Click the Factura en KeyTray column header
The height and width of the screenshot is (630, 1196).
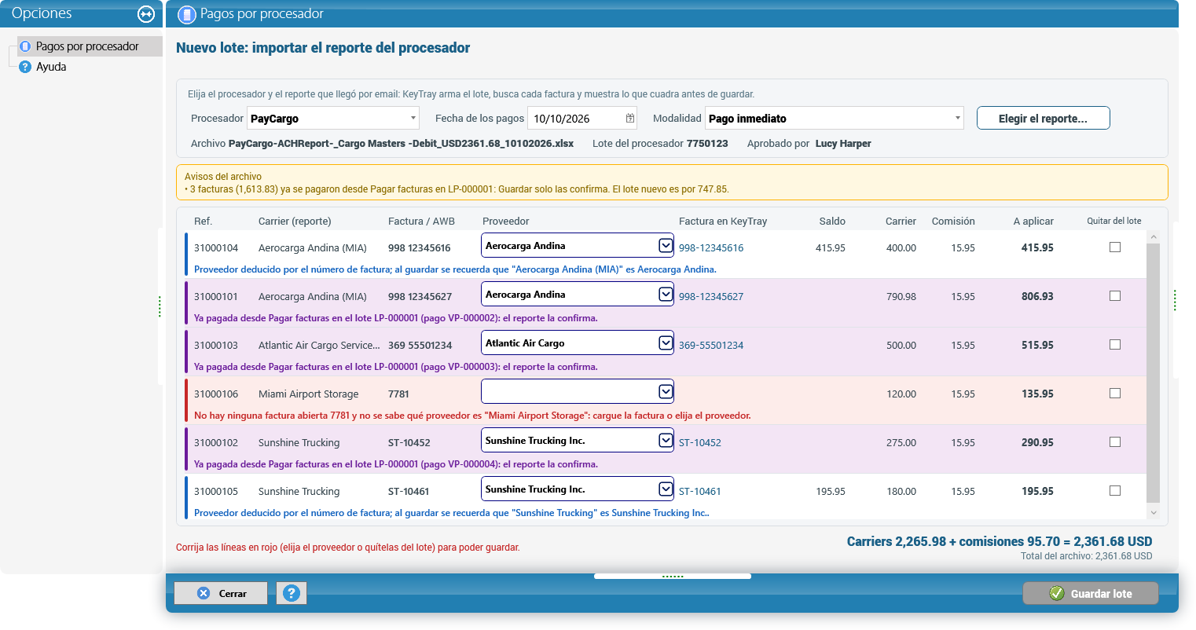(723, 221)
